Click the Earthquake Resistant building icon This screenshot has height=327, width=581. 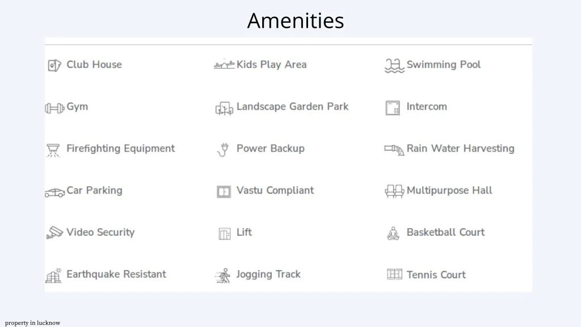click(x=54, y=275)
